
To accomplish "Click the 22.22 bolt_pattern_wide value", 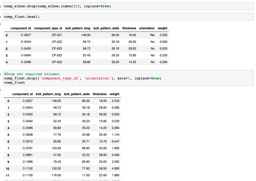I will (86, 155).
